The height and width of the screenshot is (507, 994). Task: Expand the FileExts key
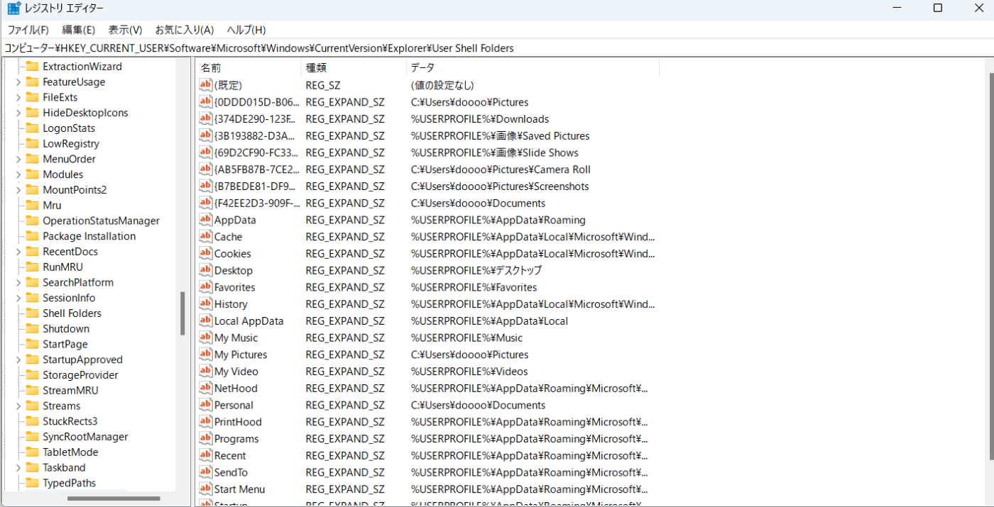(x=18, y=97)
